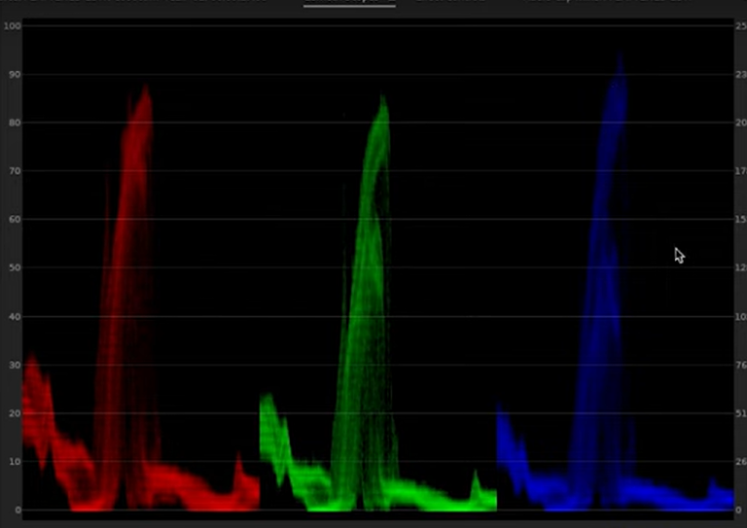
Task: Click the 0 label on left scale
Action: (x=17, y=510)
